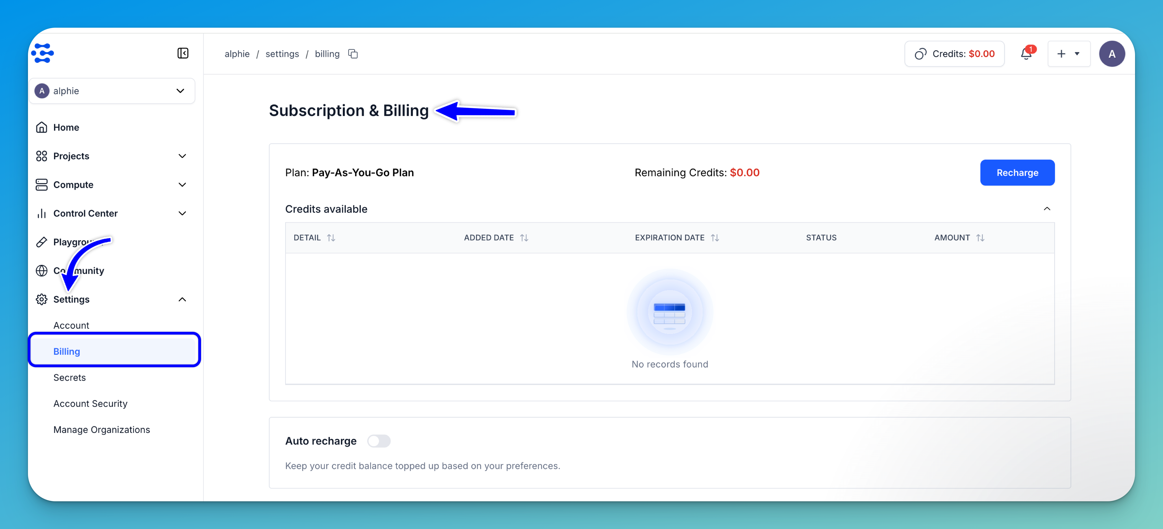The image size is (1163, 529).
Task: Open the Secrets settings page
Action: pyautogui.click(x=70, y=378)
